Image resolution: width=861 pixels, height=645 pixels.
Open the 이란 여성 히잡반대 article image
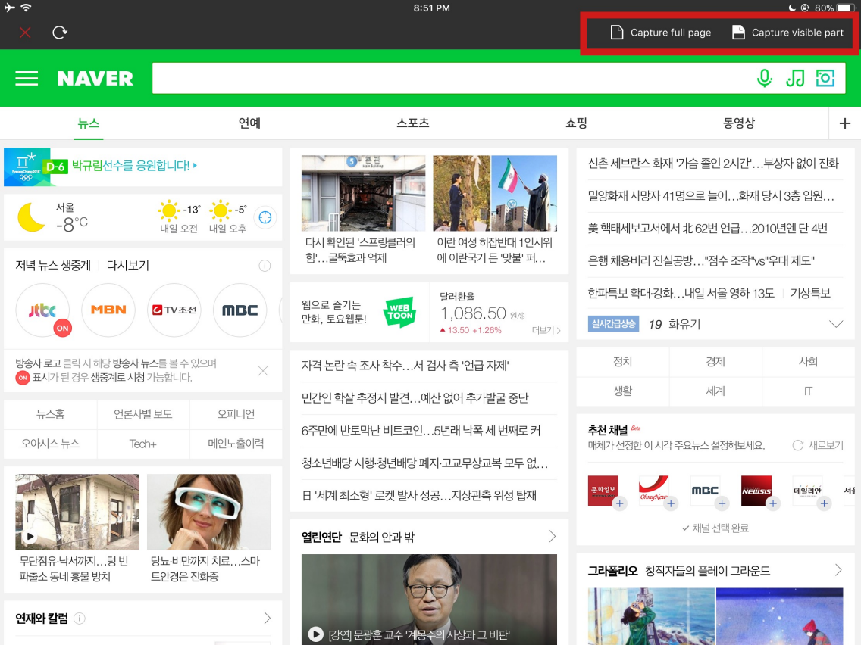[x=495, y=193]
